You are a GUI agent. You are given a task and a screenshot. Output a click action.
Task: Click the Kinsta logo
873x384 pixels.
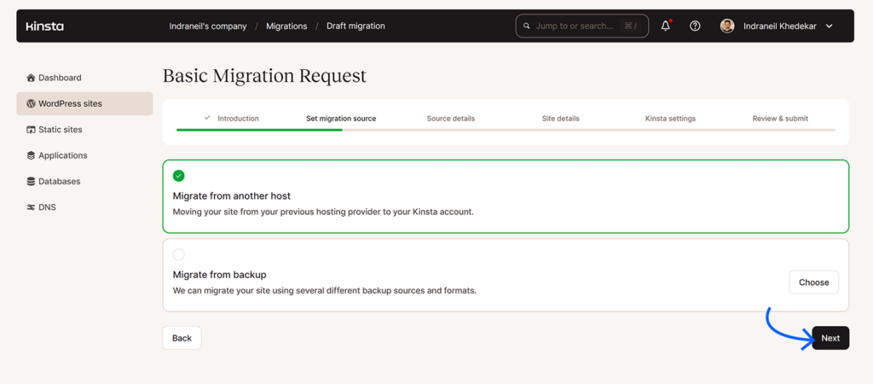pos(45,26)
